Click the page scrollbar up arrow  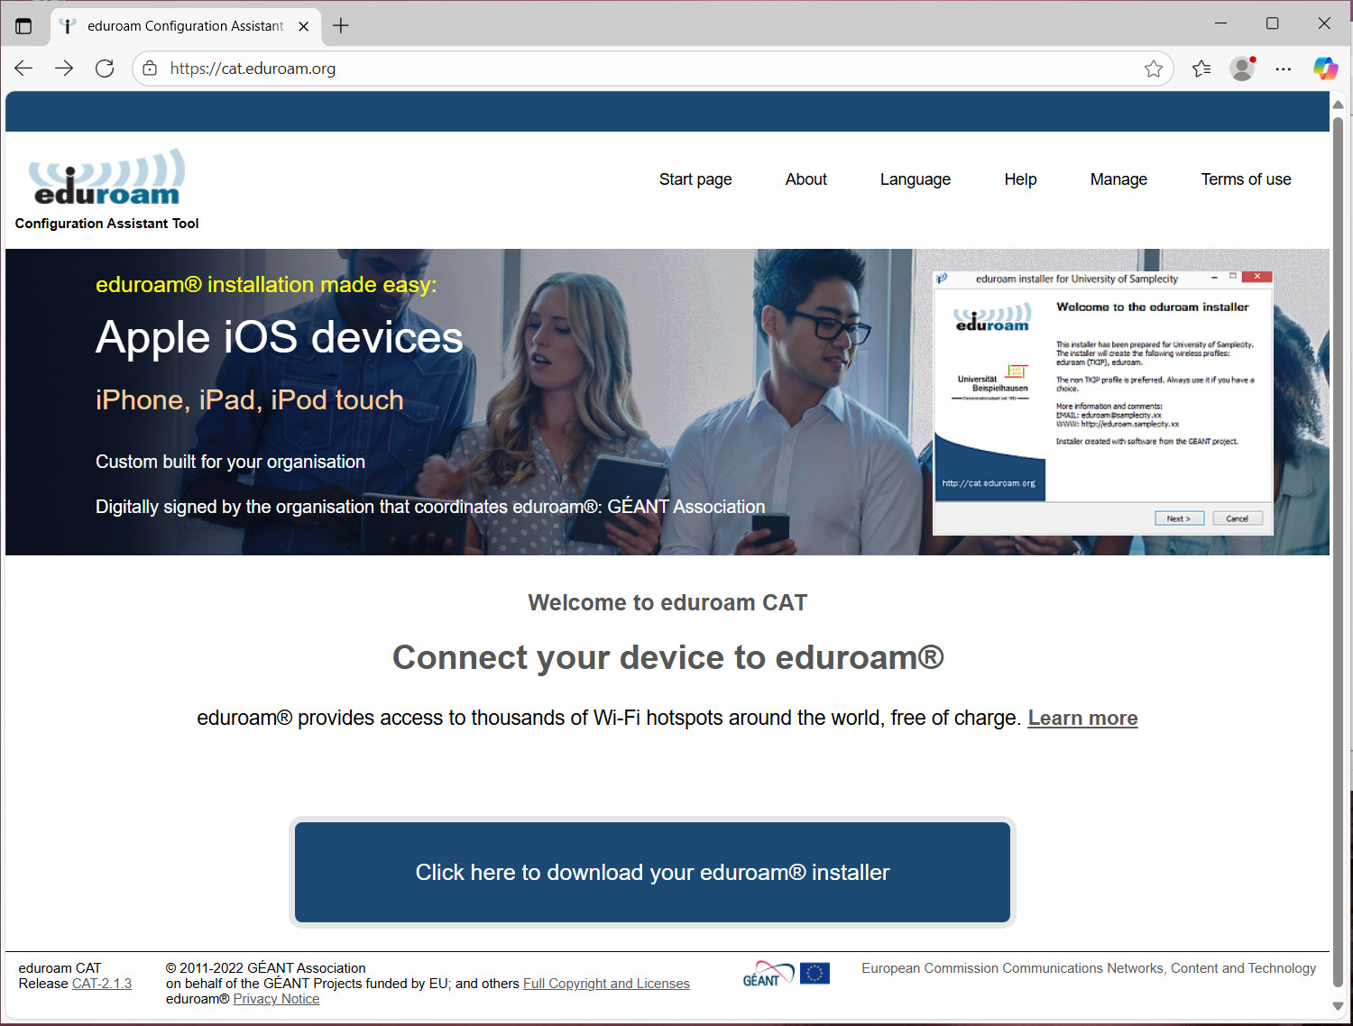(x=1339, y=105)
